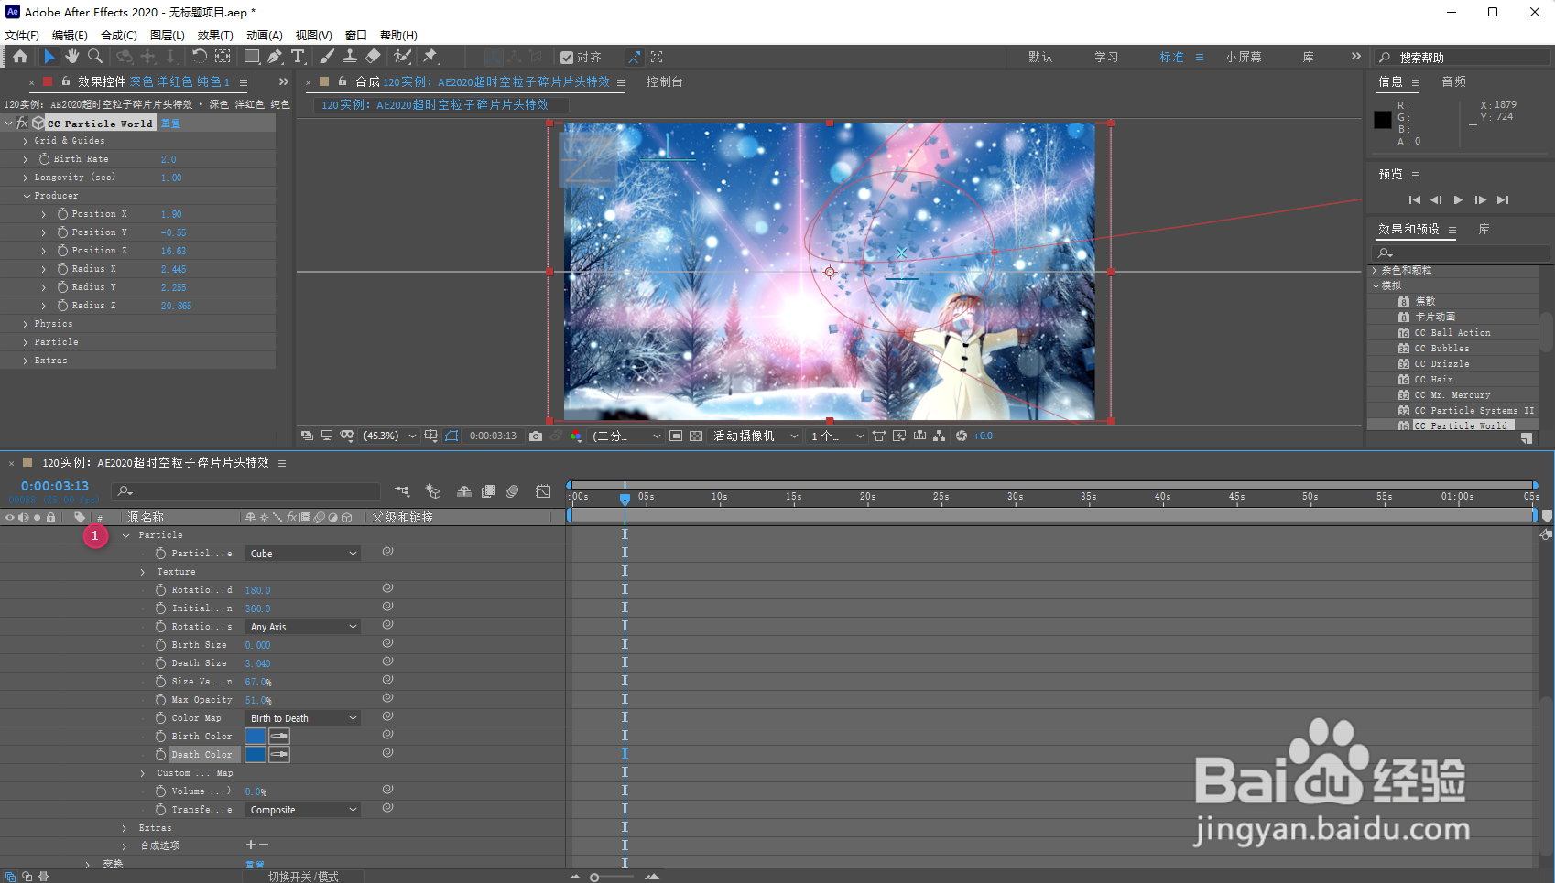Take a snapshot with the camera icon

coord(536,436)
